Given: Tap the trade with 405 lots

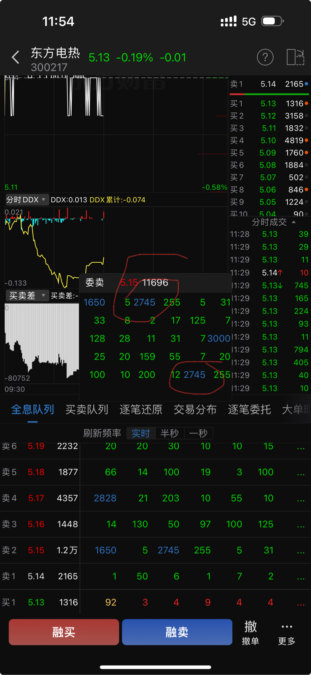Looking at the screenshot, I should point(269,362).
